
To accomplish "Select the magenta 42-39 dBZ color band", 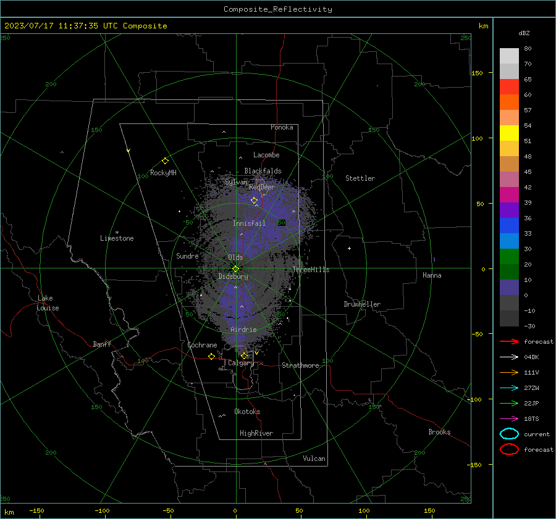I will point(509,194).
